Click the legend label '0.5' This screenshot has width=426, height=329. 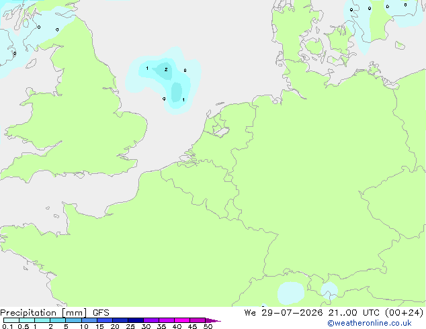pyautogui.click(x=23, y=326)
